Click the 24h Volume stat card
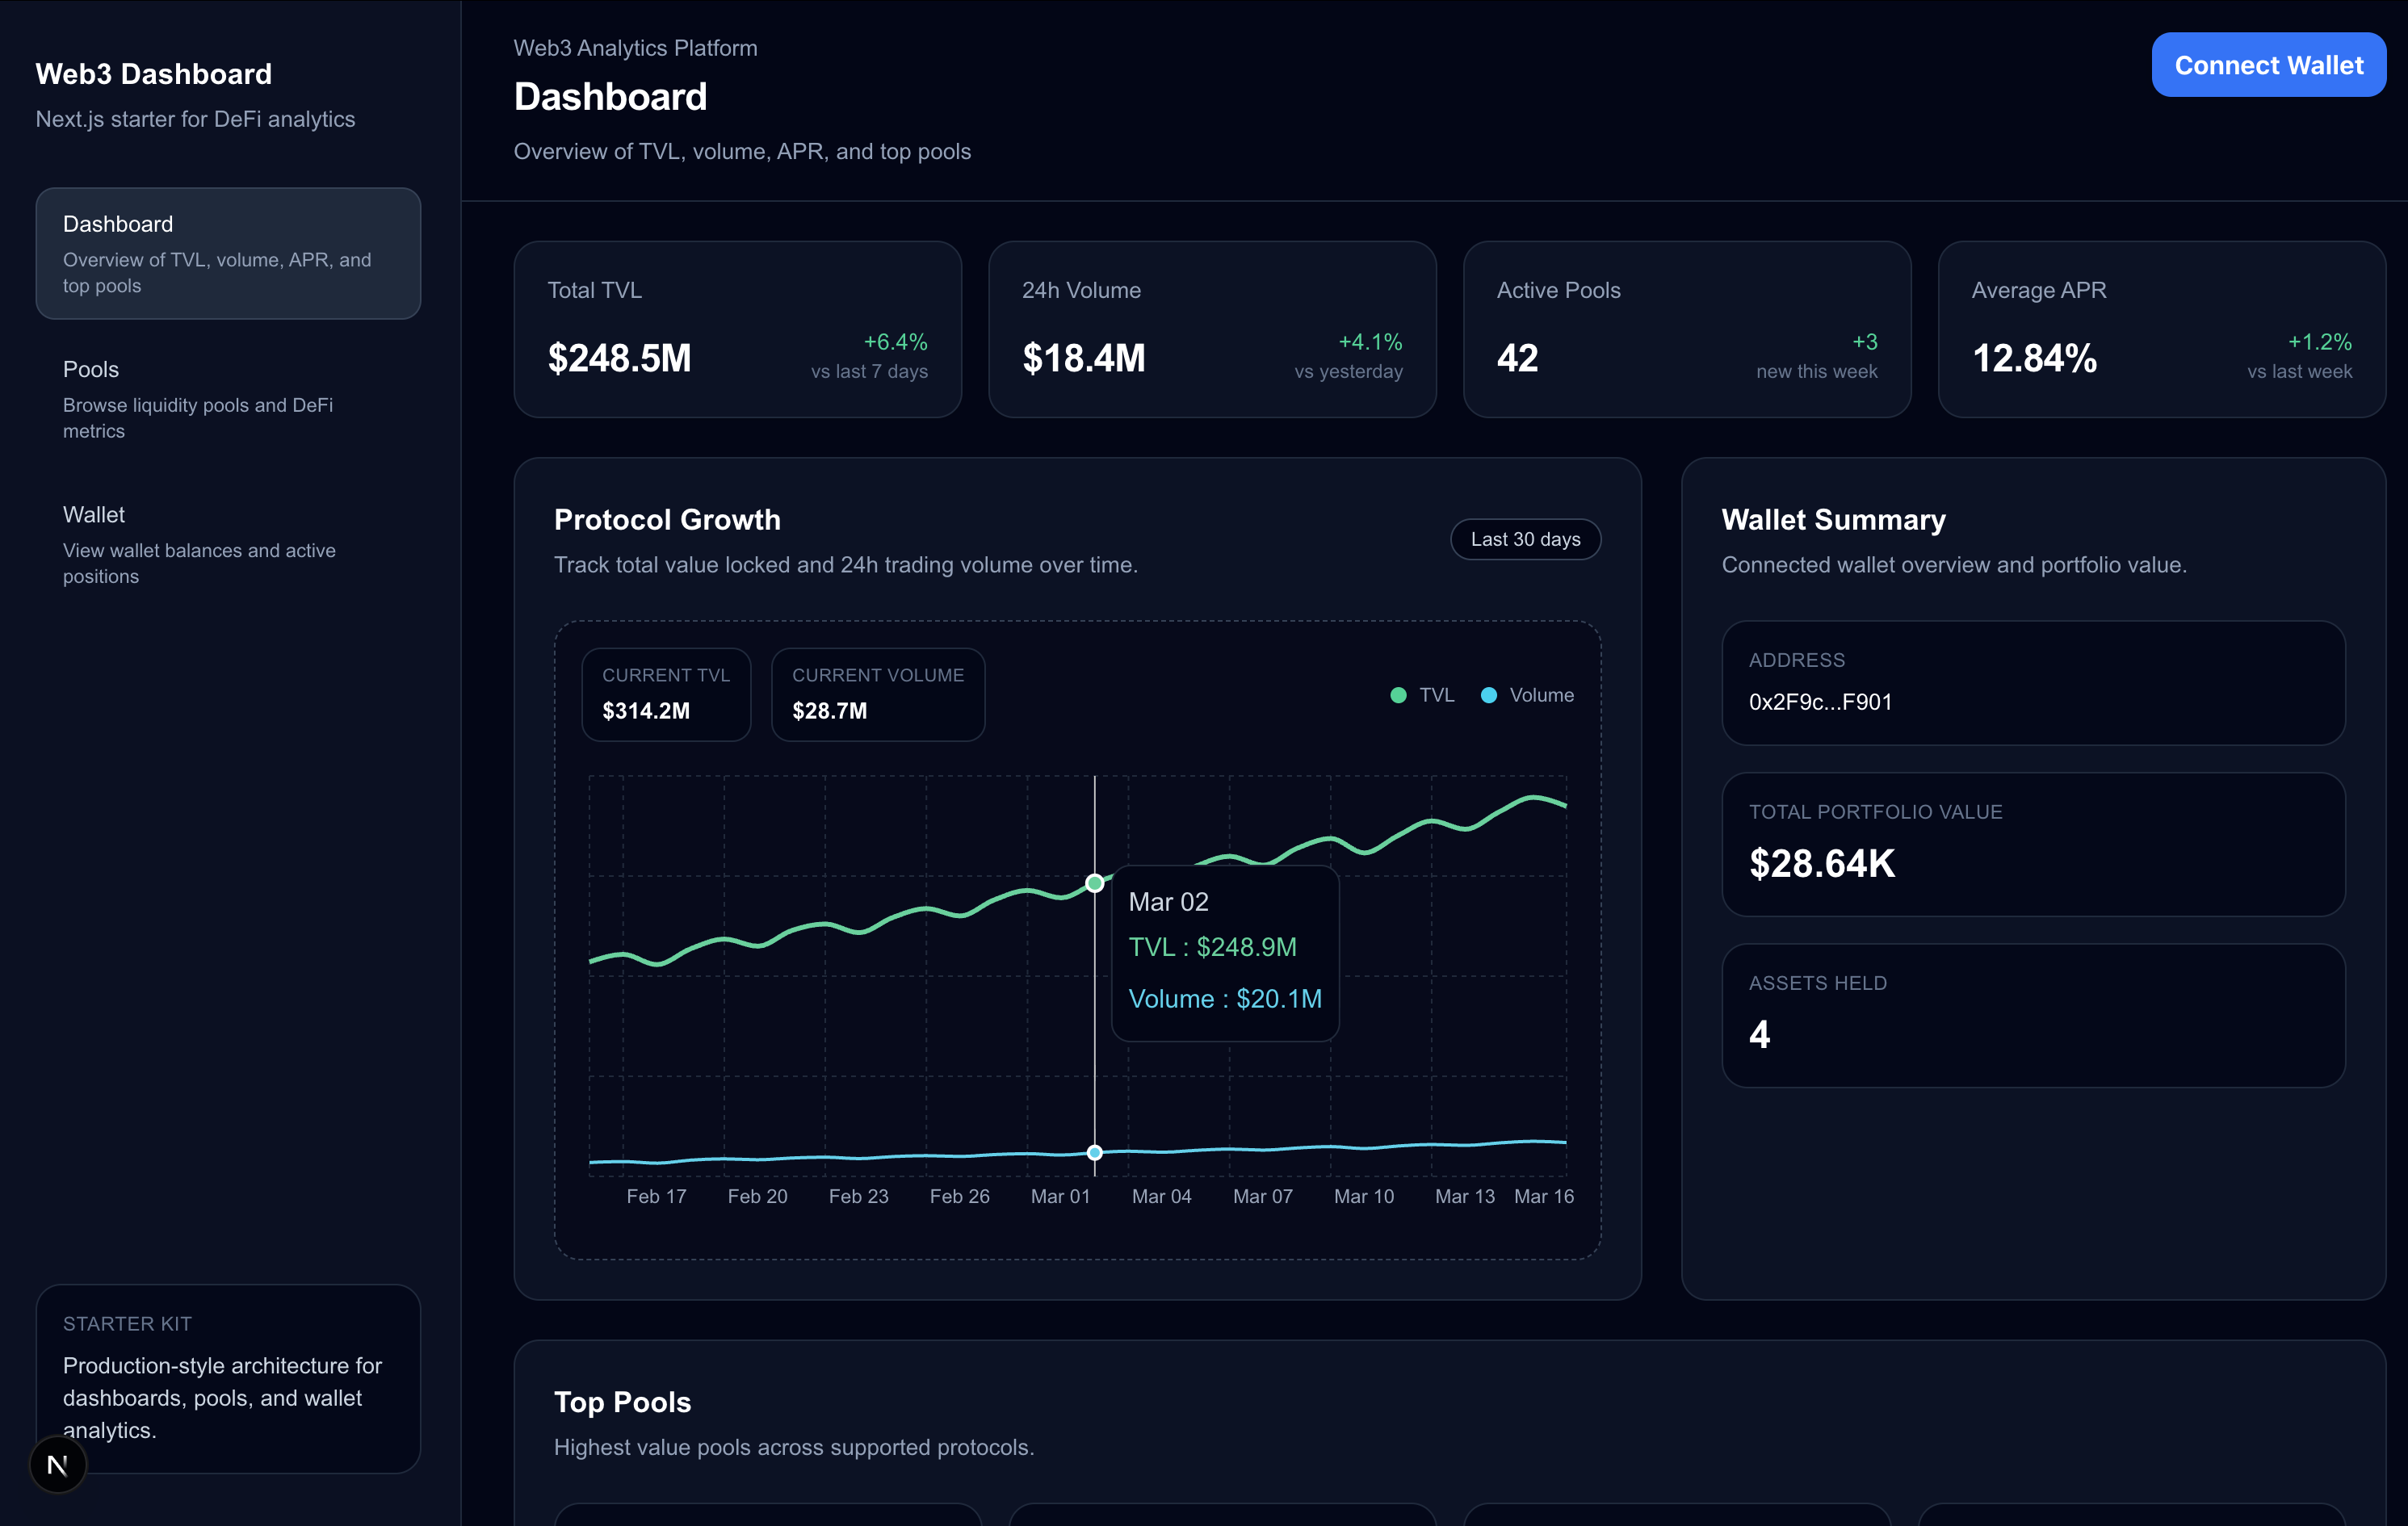 (x=1212, y=329)
